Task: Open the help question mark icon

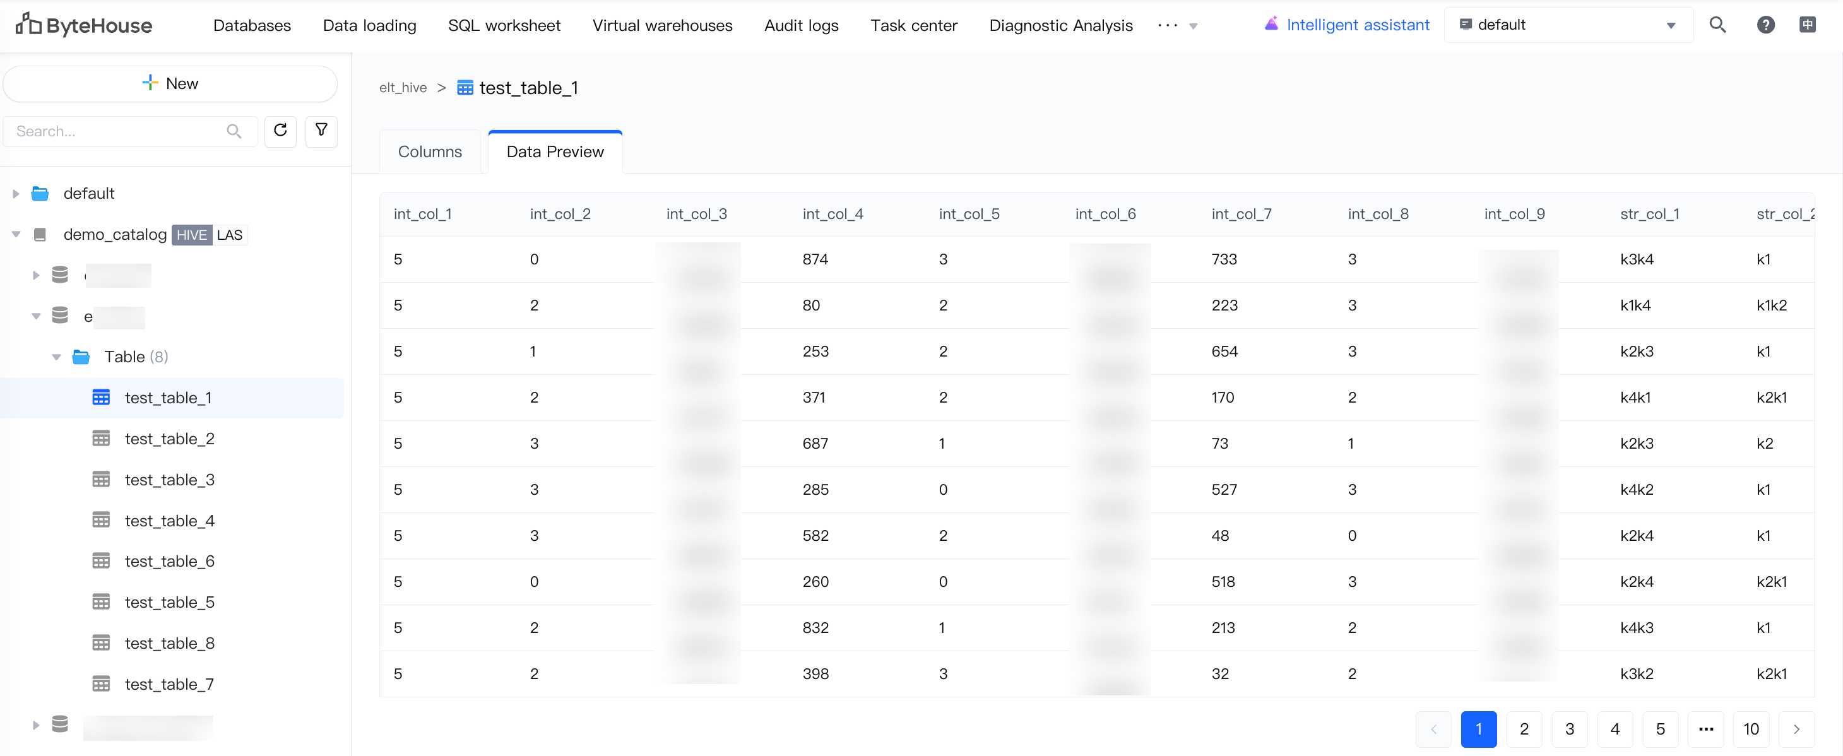Action: (x=1765, y=25)
